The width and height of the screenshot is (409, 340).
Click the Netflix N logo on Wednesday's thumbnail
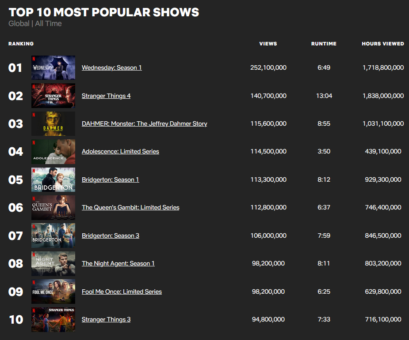(34, 59)
